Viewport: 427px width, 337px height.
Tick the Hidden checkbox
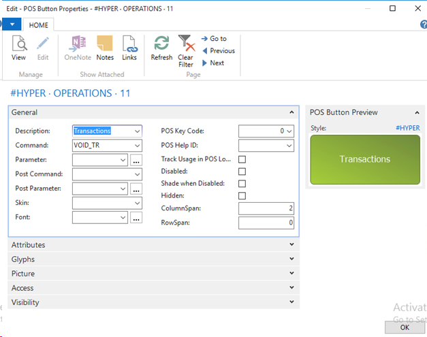pos(242,196)
